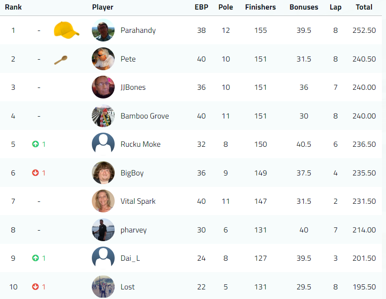Click the green up arrow for Dai_L
Image resolution: width=386 pixels, height=299 pixels.
[x=36, y=258]
